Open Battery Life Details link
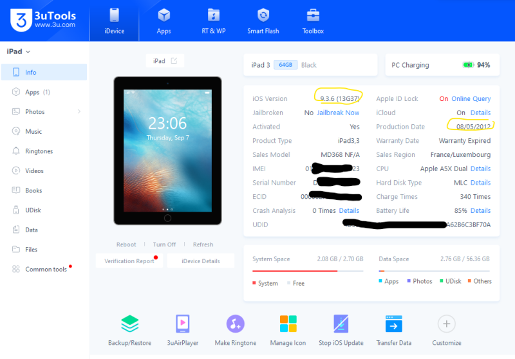Screen dimensions: 515x359 [x=480, y=210]
